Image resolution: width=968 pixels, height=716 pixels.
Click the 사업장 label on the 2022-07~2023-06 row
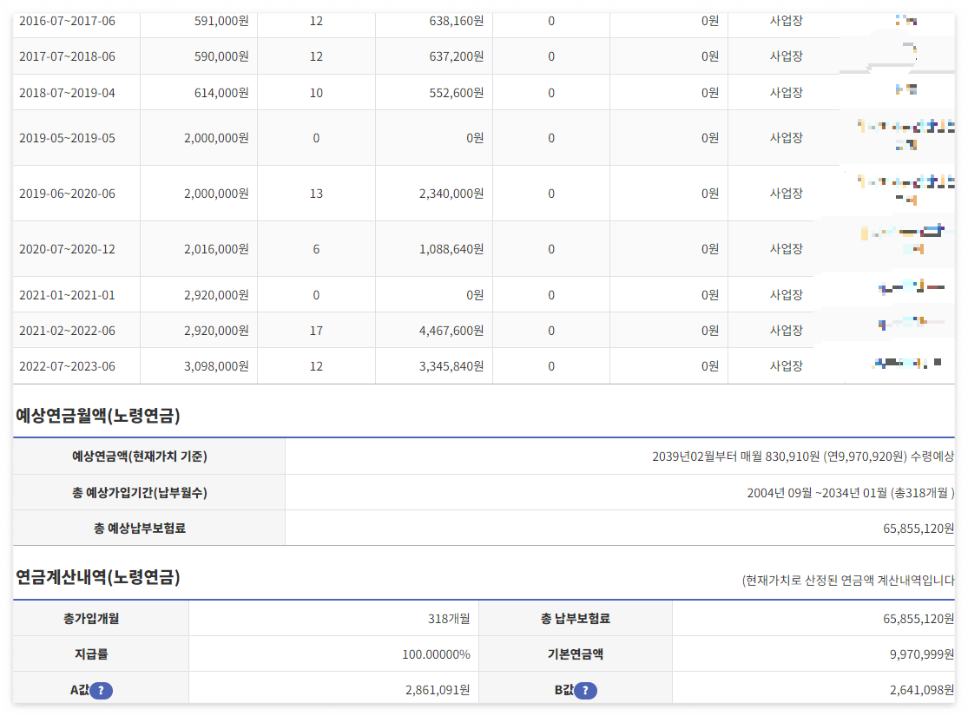tap(783, 365)
